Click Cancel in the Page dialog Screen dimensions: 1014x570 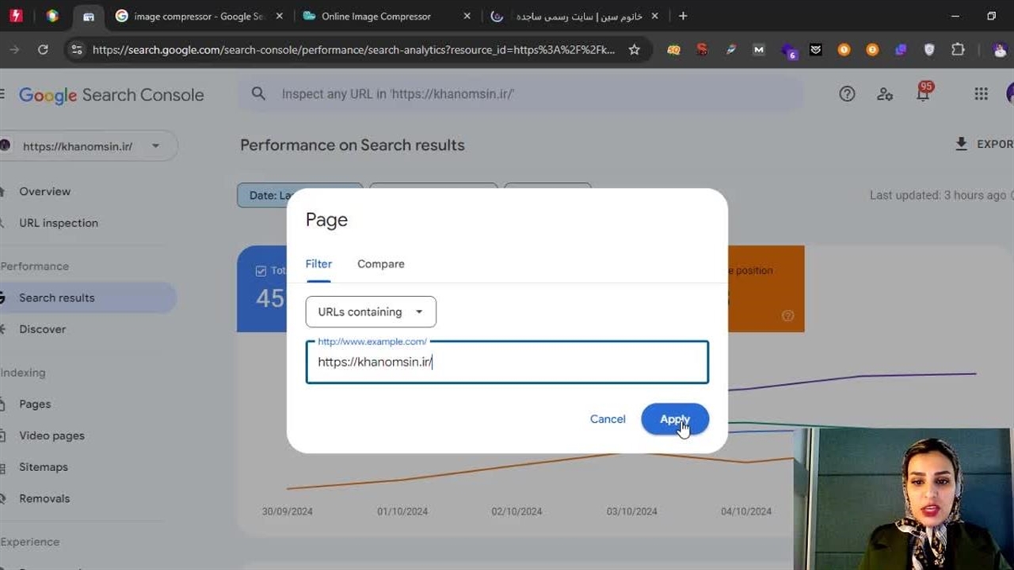pyautogui.click(x=608, y=420)
